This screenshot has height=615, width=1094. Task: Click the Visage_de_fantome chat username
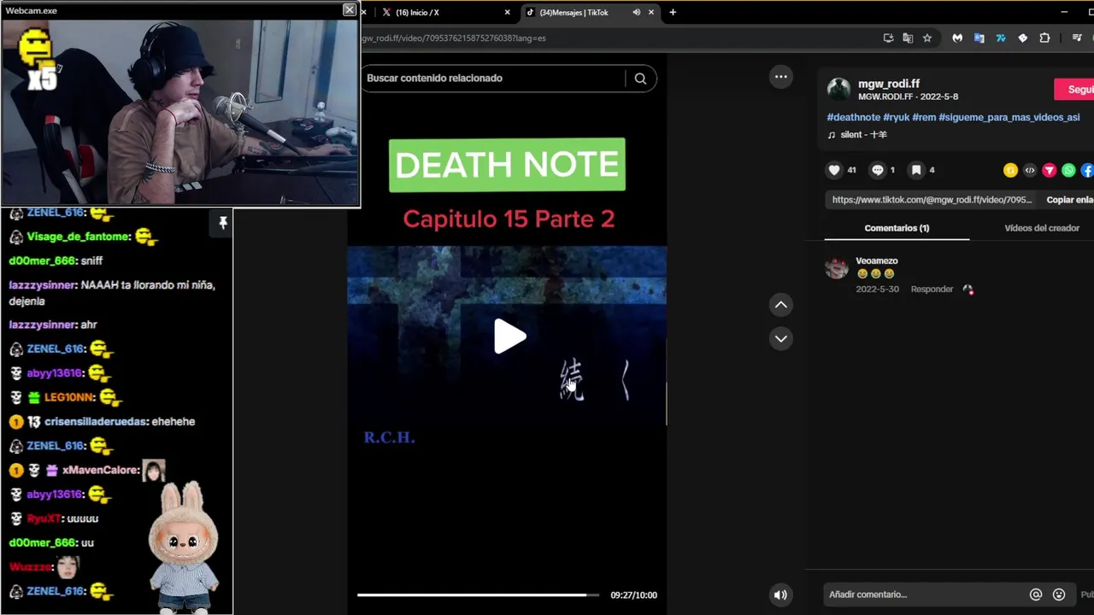click(78, 237)
